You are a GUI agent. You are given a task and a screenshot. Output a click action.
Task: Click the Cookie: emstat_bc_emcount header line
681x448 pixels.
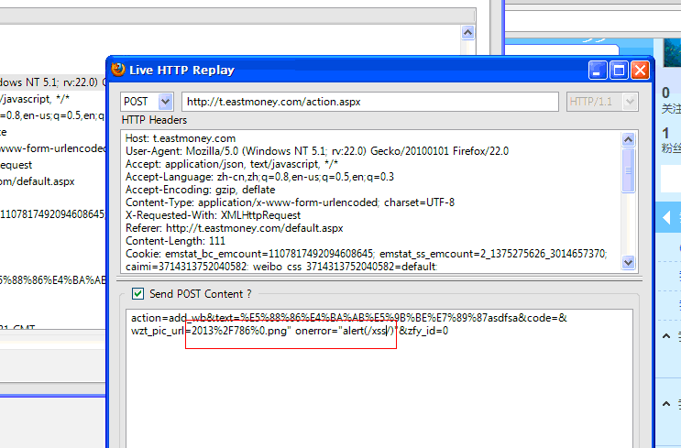point(366,254)
